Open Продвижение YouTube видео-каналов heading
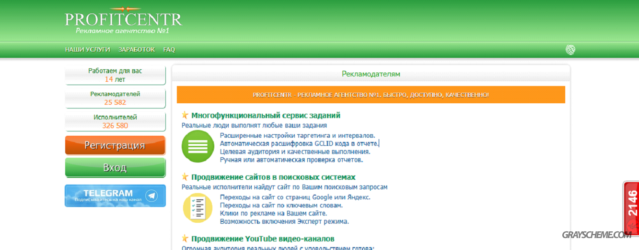This screenshot has height=250, width=639. pos(263,239)
